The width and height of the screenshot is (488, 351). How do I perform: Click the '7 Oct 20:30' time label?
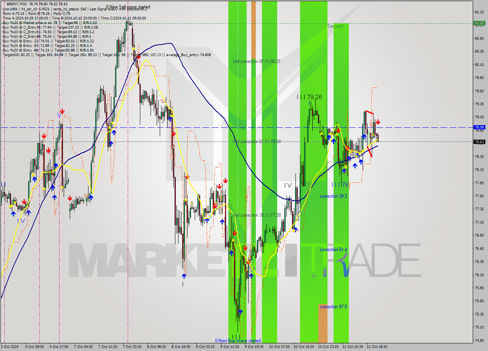pos(132,347)
